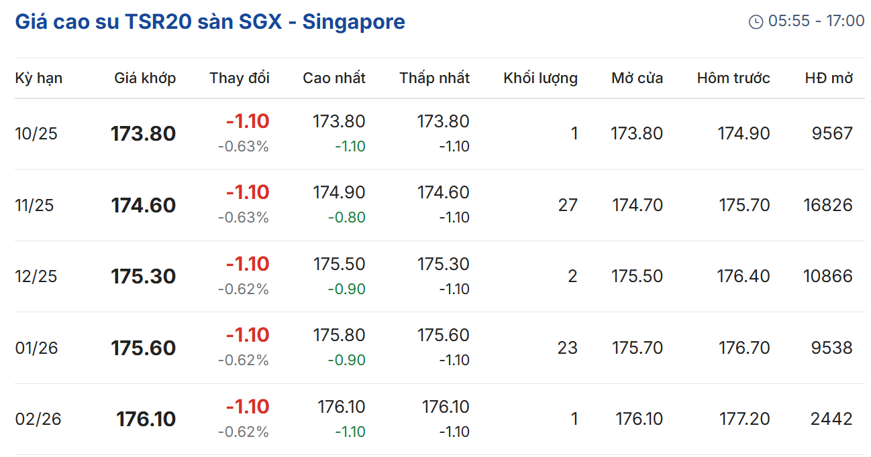Select the 12/25 contract term
871x457 pixels.
[36, 277]
